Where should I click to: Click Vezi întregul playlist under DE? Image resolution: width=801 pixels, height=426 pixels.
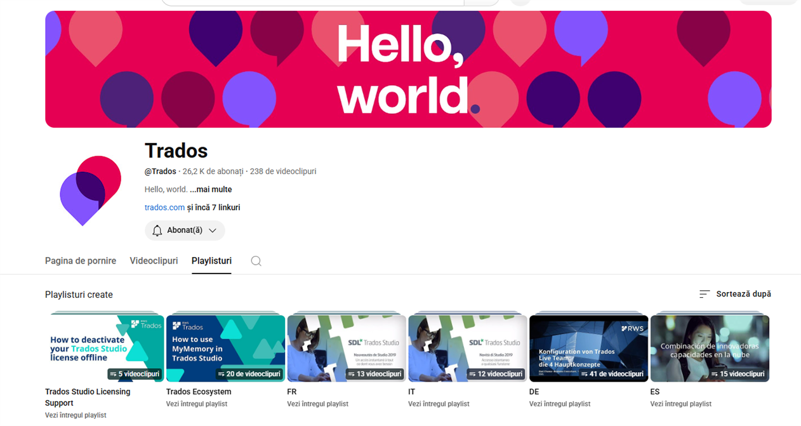pyautogui.click(x=560, y=404)
